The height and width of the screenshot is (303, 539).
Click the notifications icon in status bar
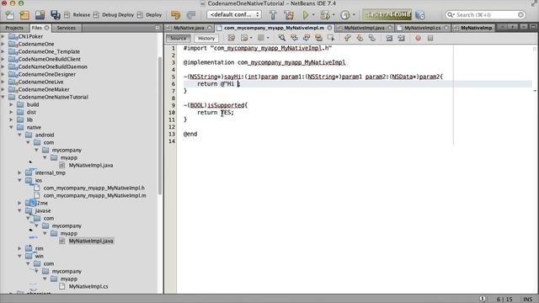483,299
